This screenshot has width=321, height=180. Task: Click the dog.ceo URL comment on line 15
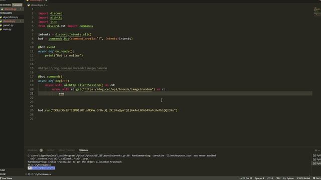72,68
